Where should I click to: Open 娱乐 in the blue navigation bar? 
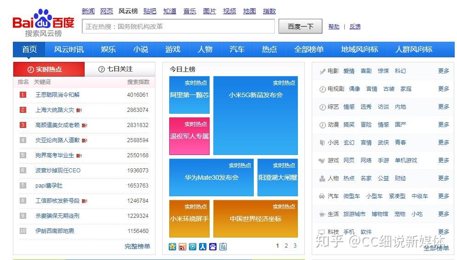[109, 50]
